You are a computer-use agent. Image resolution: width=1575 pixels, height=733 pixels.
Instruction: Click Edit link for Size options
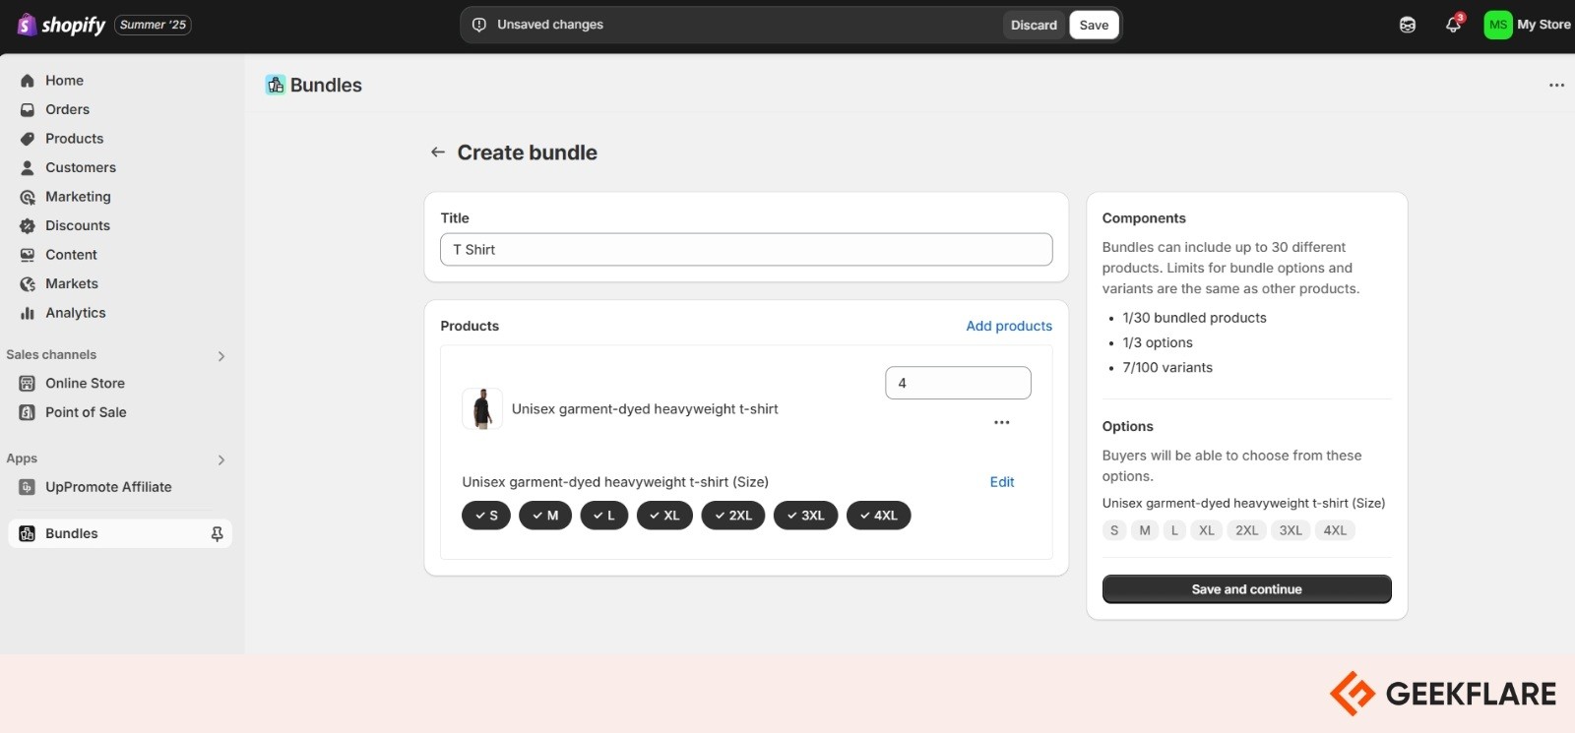(1002, 482)
